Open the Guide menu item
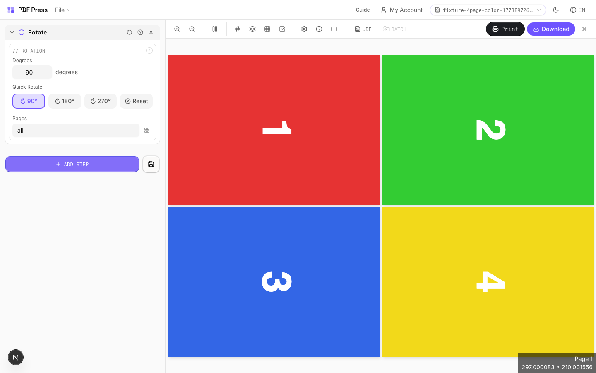 coord(363,10)
